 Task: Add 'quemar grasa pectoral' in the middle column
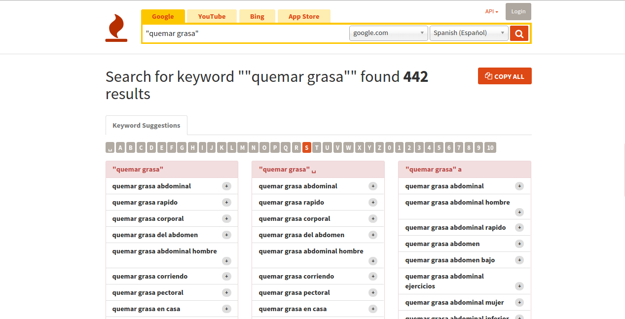[373, 292]
